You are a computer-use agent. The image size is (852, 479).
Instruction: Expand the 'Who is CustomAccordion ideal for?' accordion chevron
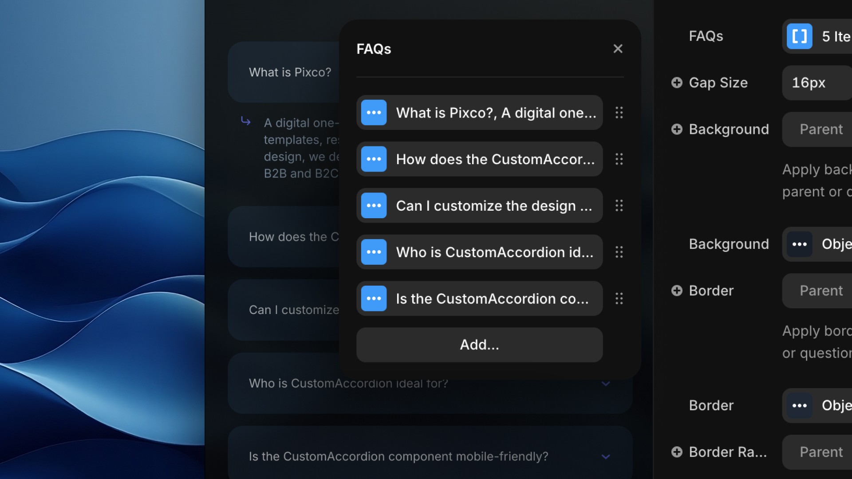pyautogui.click(x=606, y=384)
